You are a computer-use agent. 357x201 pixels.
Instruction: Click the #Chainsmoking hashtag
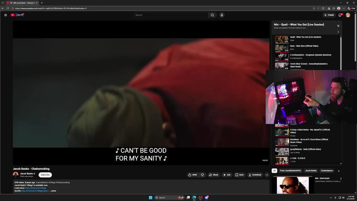click(63, 183)
